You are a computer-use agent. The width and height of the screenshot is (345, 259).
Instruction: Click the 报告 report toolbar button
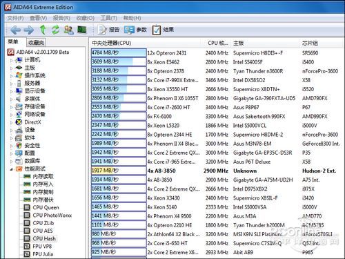pyautogui.click(x=109, y=30)
